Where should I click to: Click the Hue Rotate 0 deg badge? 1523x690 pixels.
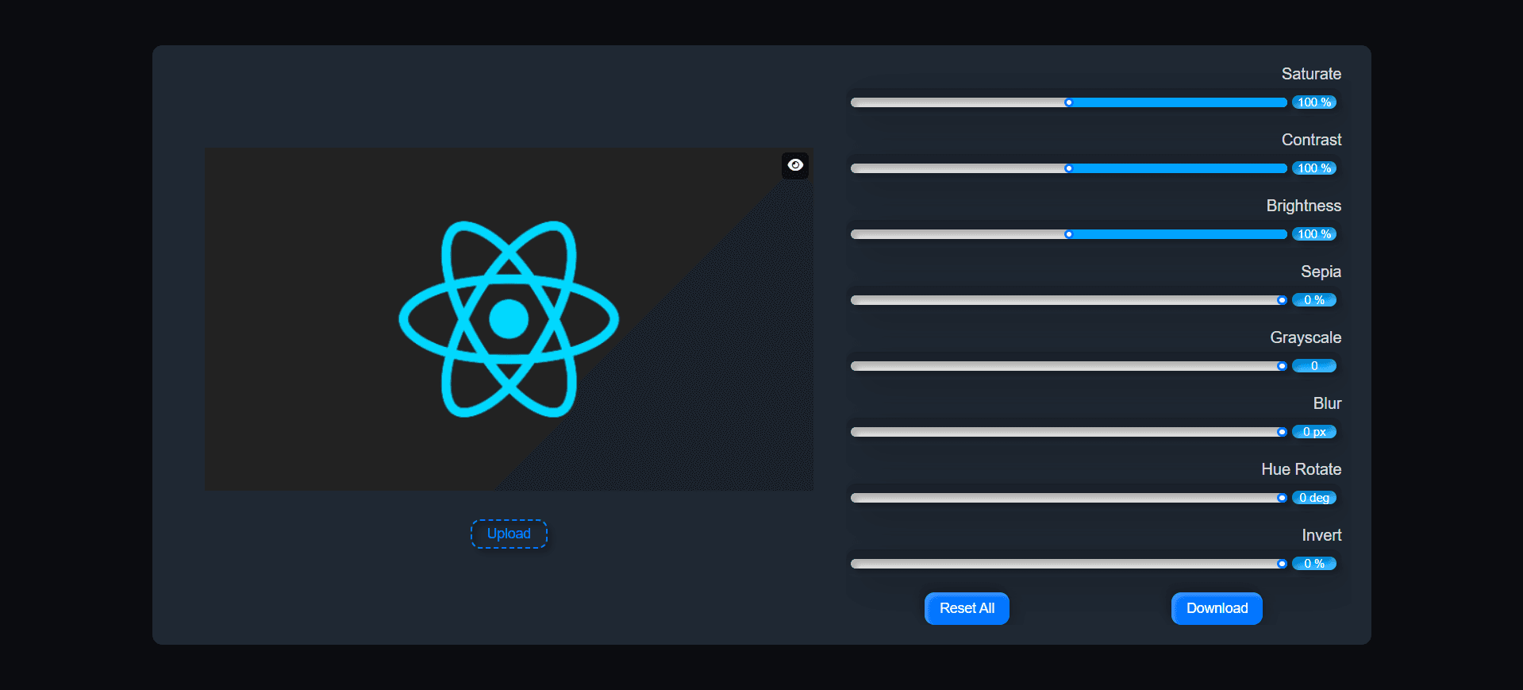(x=1314, y=498)
